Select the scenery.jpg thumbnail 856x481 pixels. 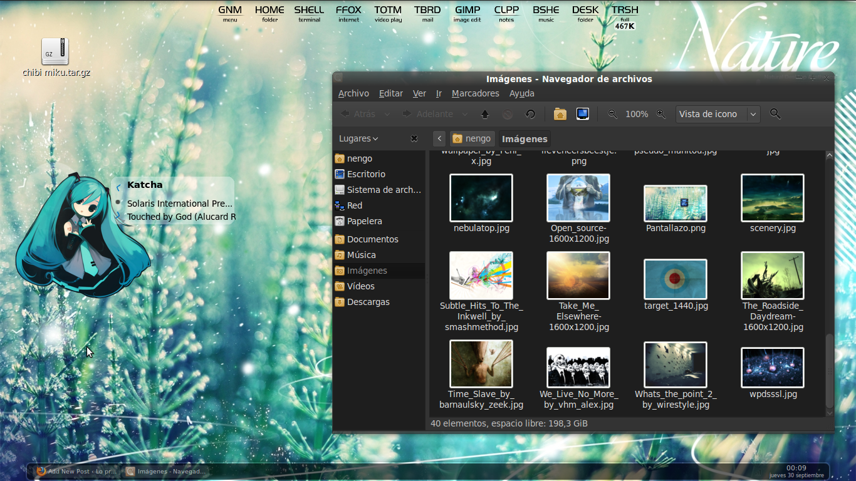(773, 198)
